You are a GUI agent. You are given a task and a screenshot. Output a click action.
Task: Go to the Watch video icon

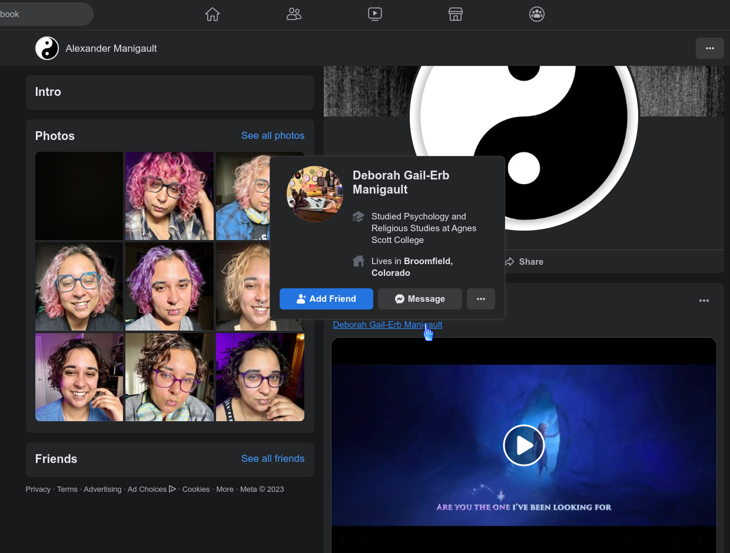tap(375, 14)
